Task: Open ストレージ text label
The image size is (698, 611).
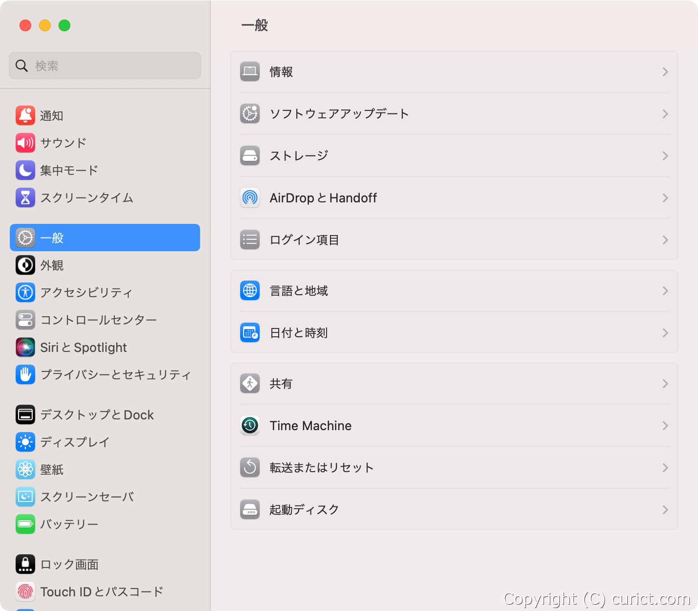Action: [299, 156]
